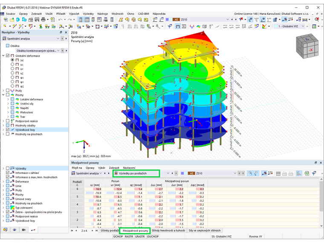The width and height of the screenshot is (324, 243).
Task: Select the uz deformation radio button
Action: click(12, 73)
